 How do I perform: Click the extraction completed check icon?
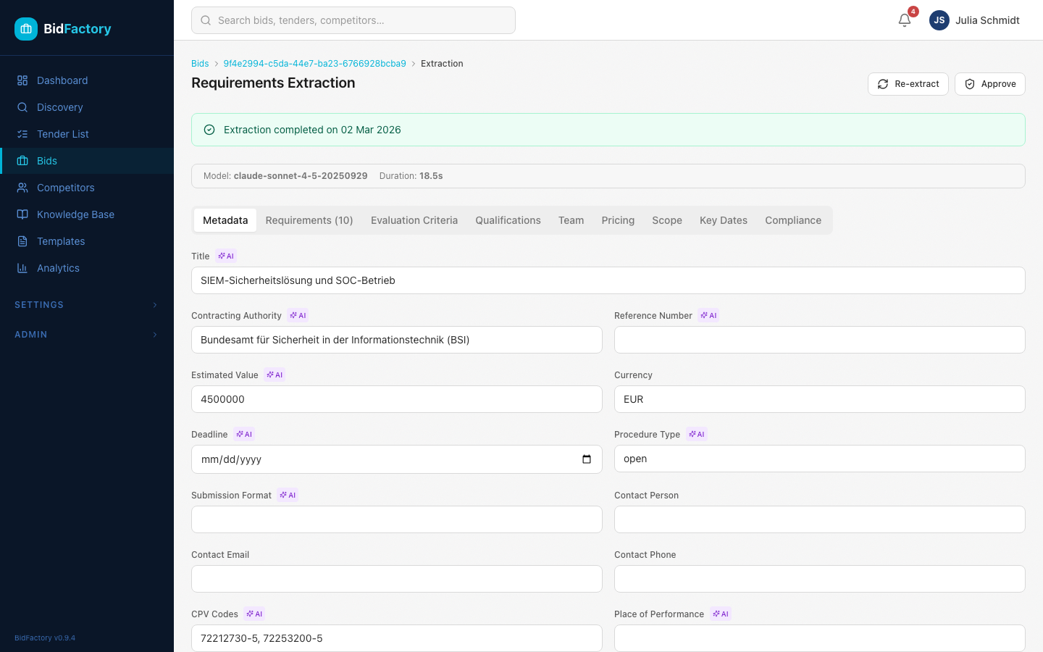tap(209, 130)
